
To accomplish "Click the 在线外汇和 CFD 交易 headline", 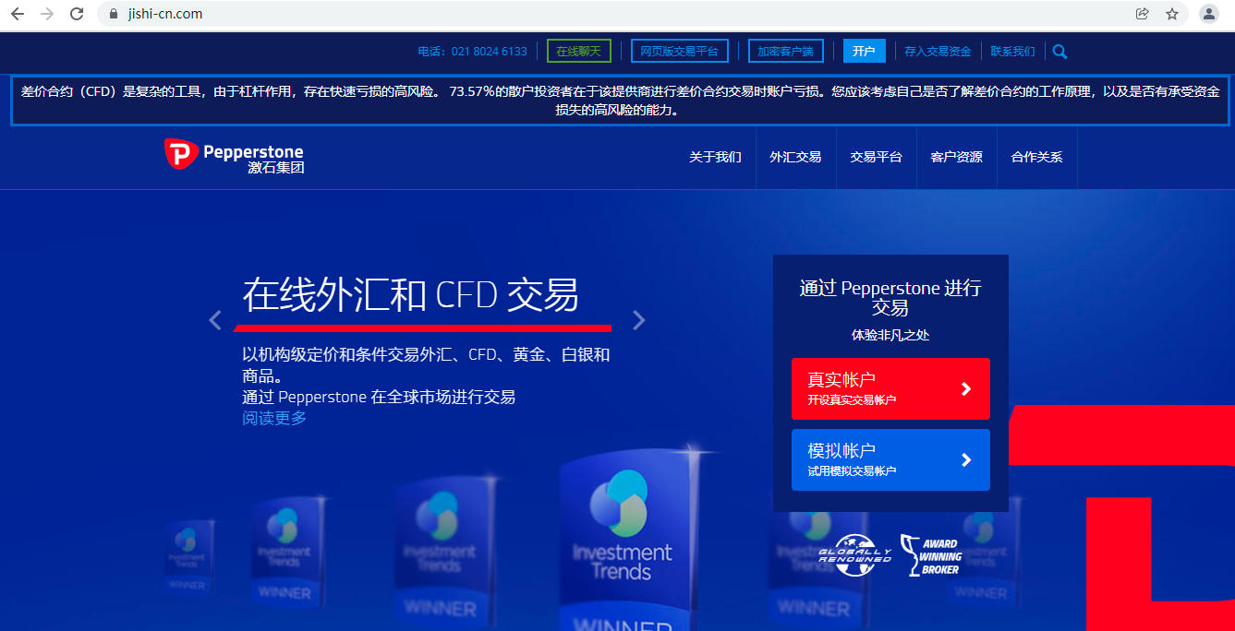I will [411, 295].
